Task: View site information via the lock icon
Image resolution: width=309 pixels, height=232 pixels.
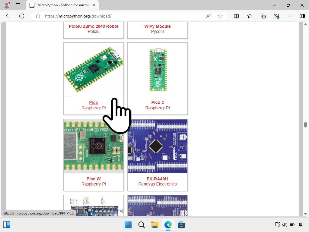Action: pos(38,16)
